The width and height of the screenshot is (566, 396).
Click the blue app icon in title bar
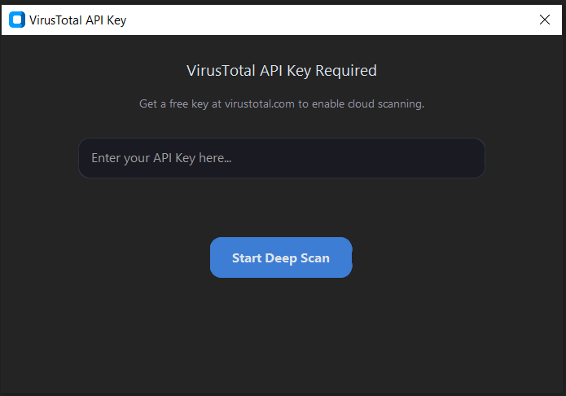pyautogui.click(x=17, y=20)
